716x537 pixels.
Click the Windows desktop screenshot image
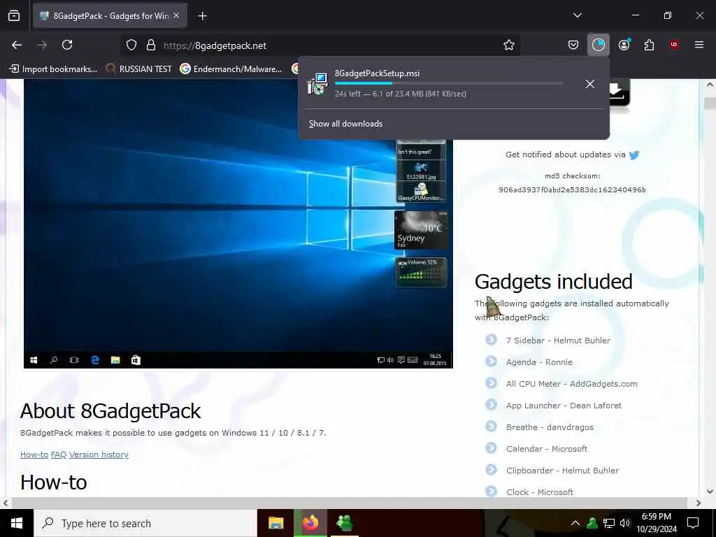pyautogui.click(x=238, y=224)
